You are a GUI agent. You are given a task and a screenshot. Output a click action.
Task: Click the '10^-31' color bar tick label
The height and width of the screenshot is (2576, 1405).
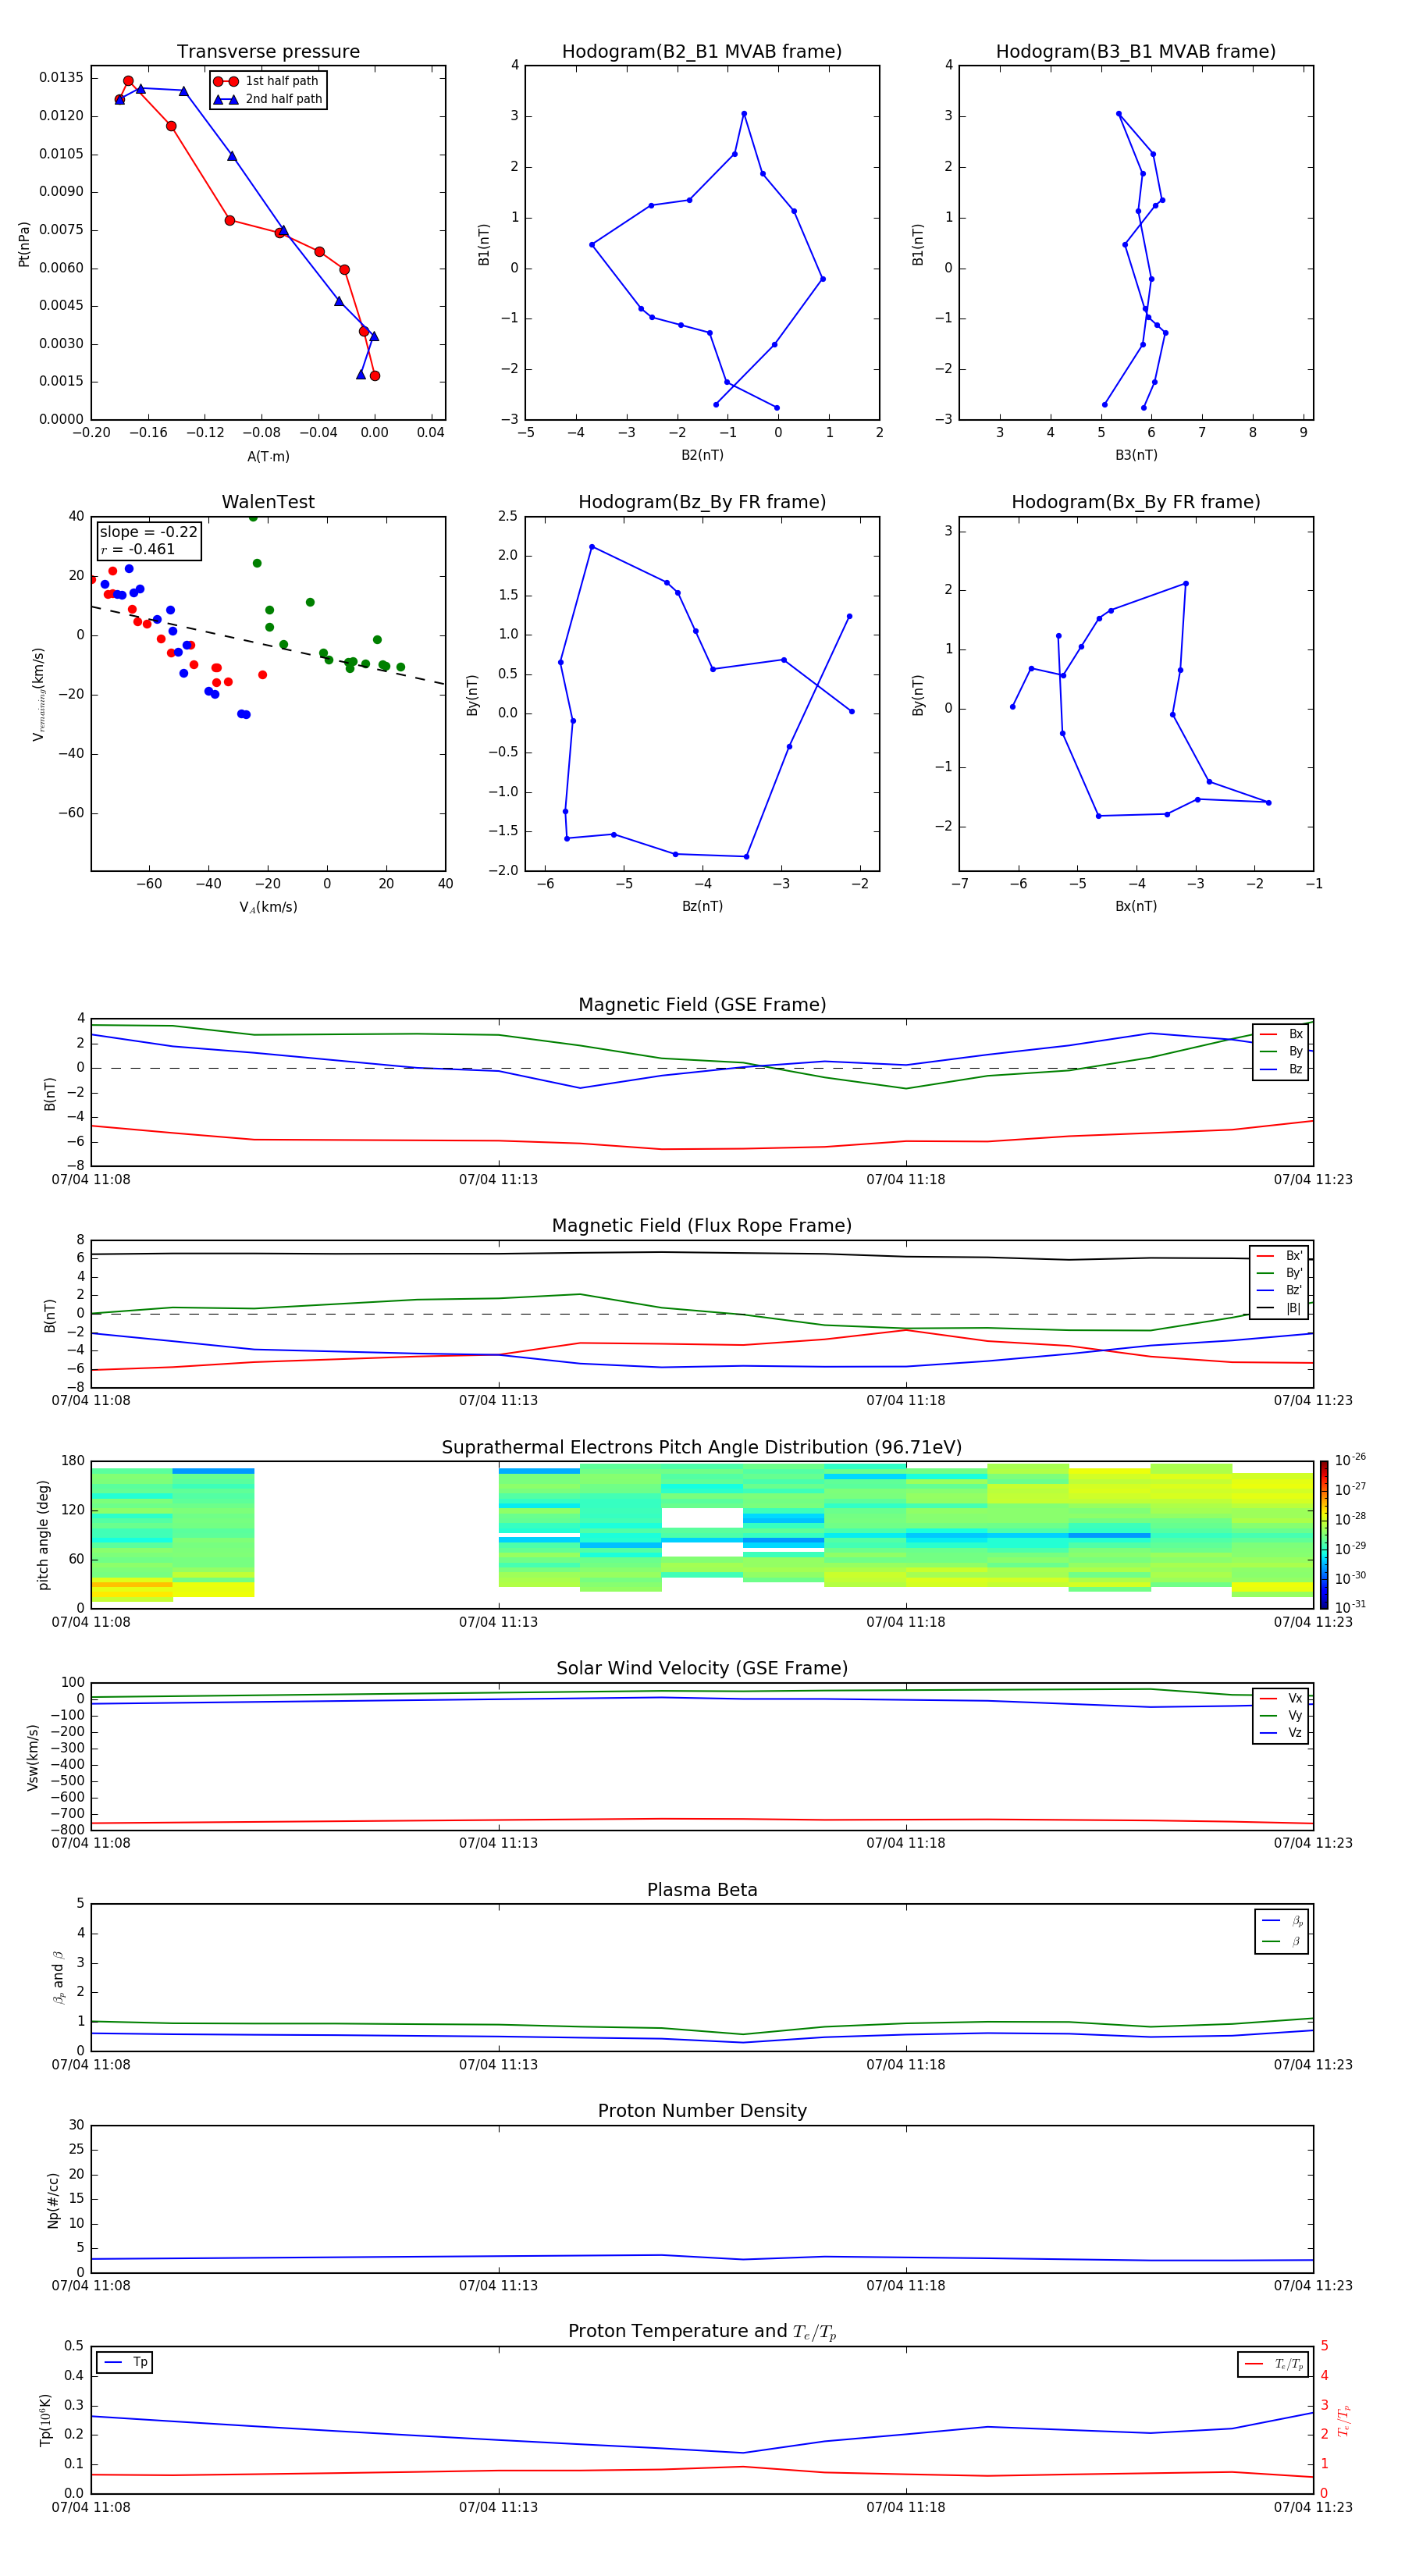1350,1607
